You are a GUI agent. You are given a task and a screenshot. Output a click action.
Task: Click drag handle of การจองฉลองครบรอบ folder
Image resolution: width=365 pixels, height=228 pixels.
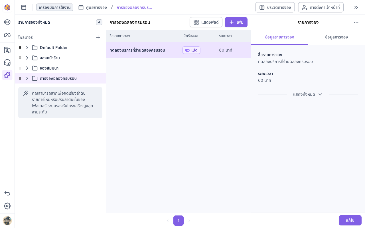click(x=20, y=78)
